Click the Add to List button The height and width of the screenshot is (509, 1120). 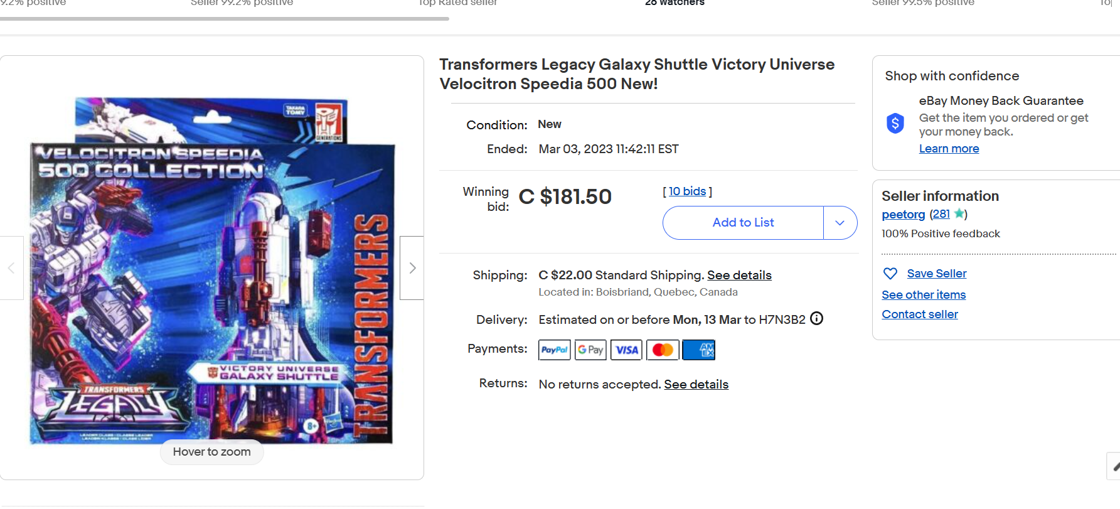pyautogui.click(x=743, y=223)
